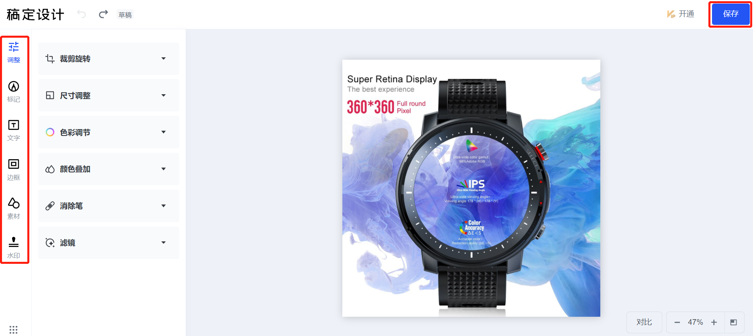Click the 开通 VIP link
The width and height of the screenshot is (753, 336).
[x=681, y=14]
